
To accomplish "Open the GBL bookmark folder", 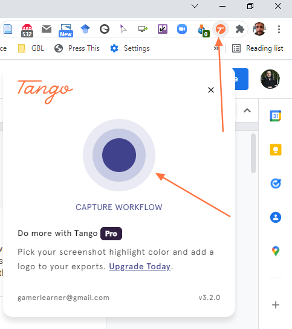I will click(31, 48).
